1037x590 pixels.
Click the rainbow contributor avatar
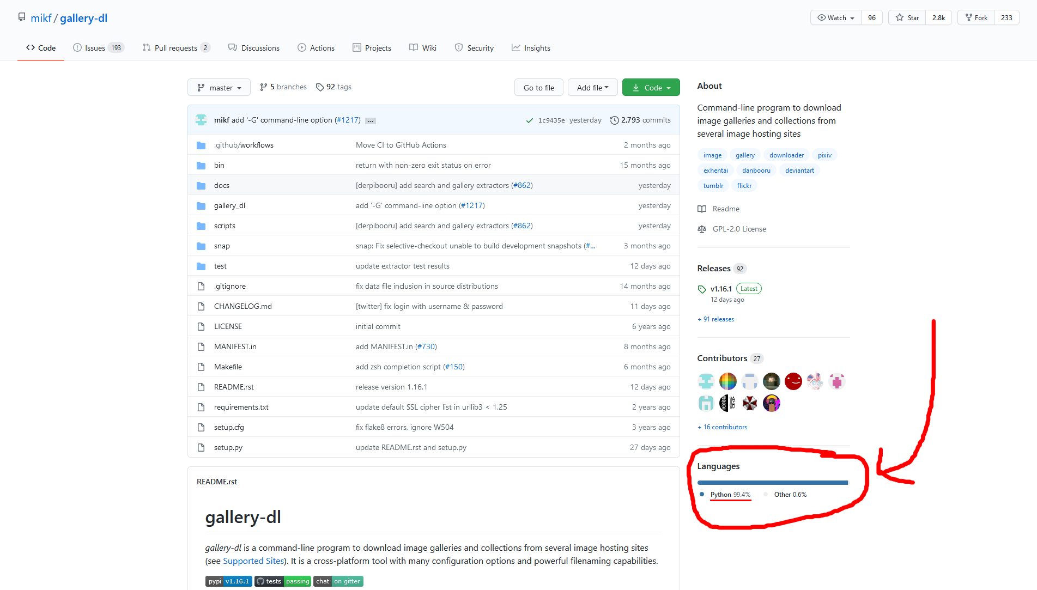tap(727, 381)
